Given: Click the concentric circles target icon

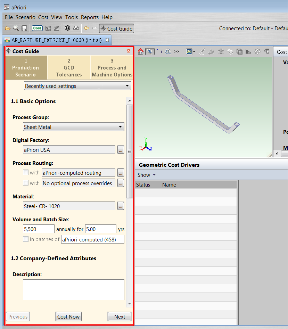Looking at the screenshot, I should pos(67,28).
